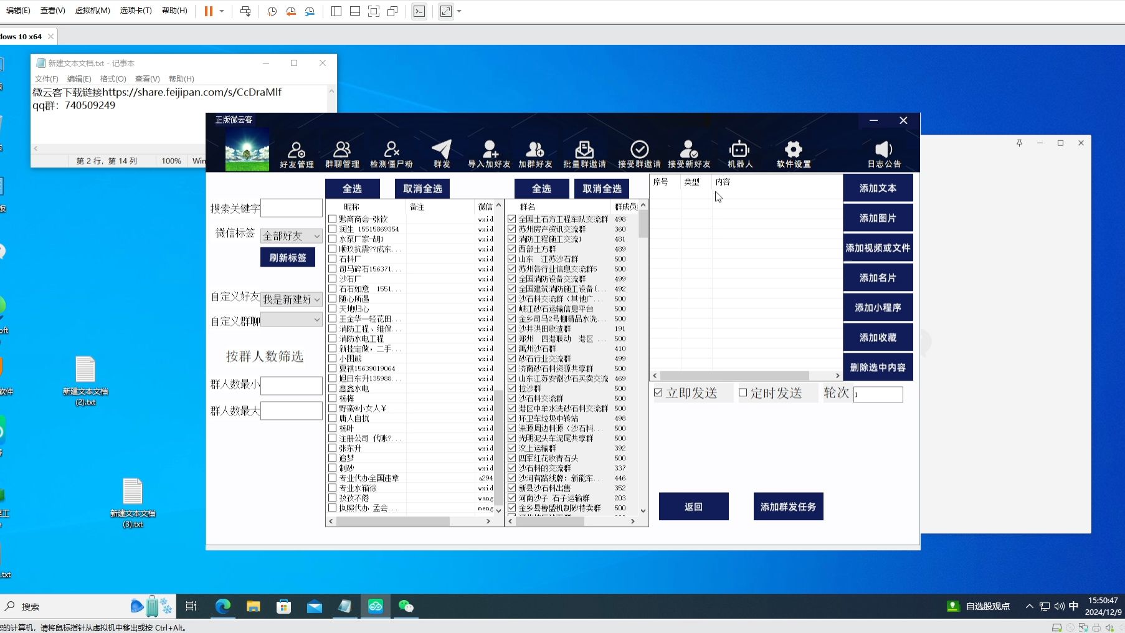1125x633 pixels.
Task: Open Notepad 格式(O) menu
Action: [x=113, y=79]
